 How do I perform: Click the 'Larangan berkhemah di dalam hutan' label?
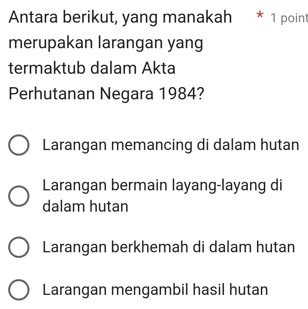coord(169,247)
